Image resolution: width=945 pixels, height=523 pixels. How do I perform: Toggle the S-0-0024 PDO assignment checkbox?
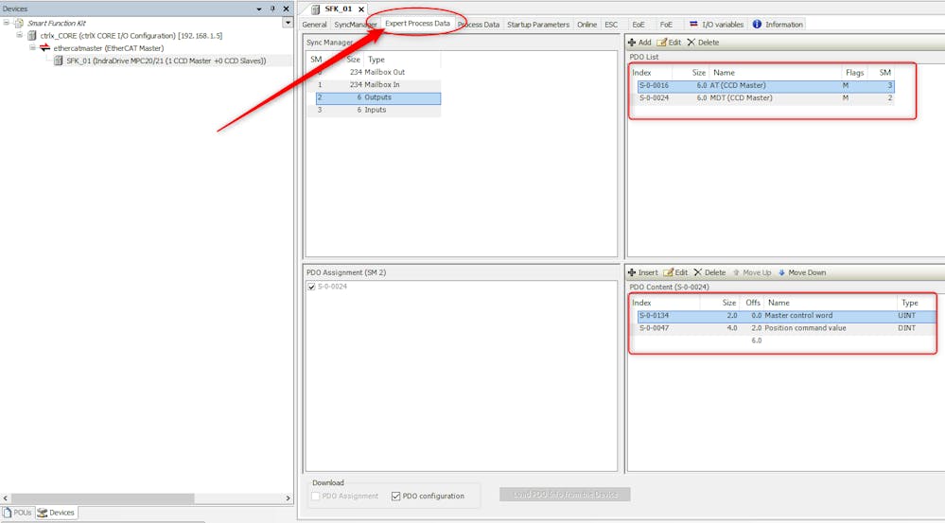click(x=311, y=287)
